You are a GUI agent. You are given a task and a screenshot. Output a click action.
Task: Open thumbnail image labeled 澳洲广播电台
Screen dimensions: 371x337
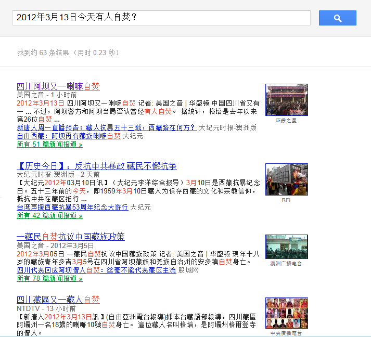click(x=286, y=247)
